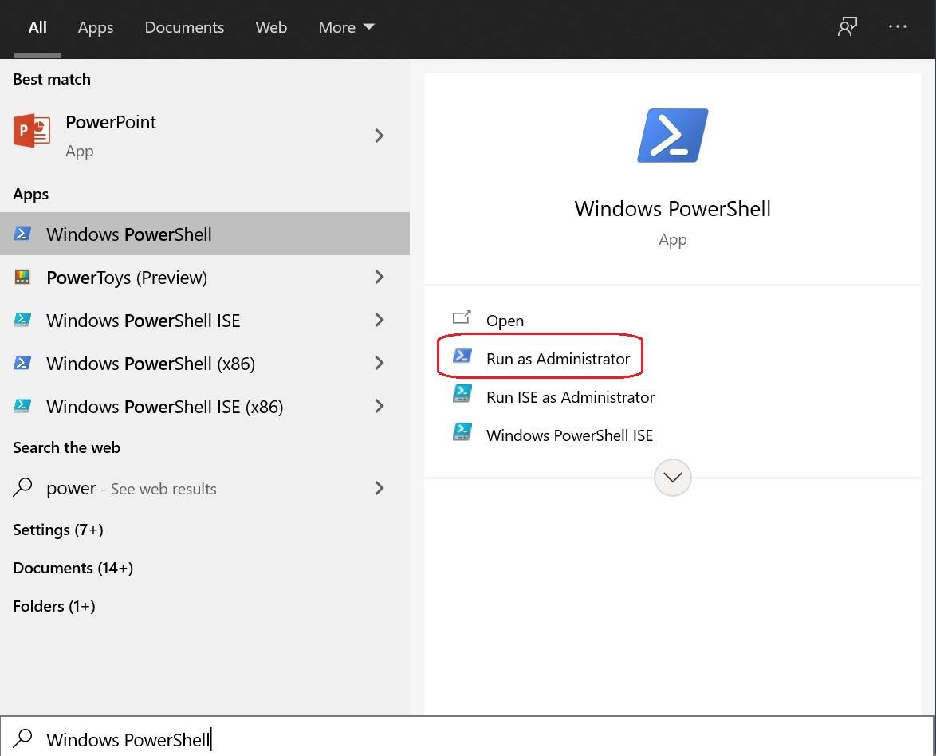The height and width of the screenshot is (756, 936).
Task: Select the 'Windows PowerShell' result text
Action: point(129,234)
